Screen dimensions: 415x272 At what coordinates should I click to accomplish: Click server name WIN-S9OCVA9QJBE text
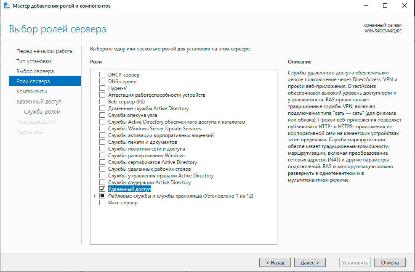coord(383,31)
